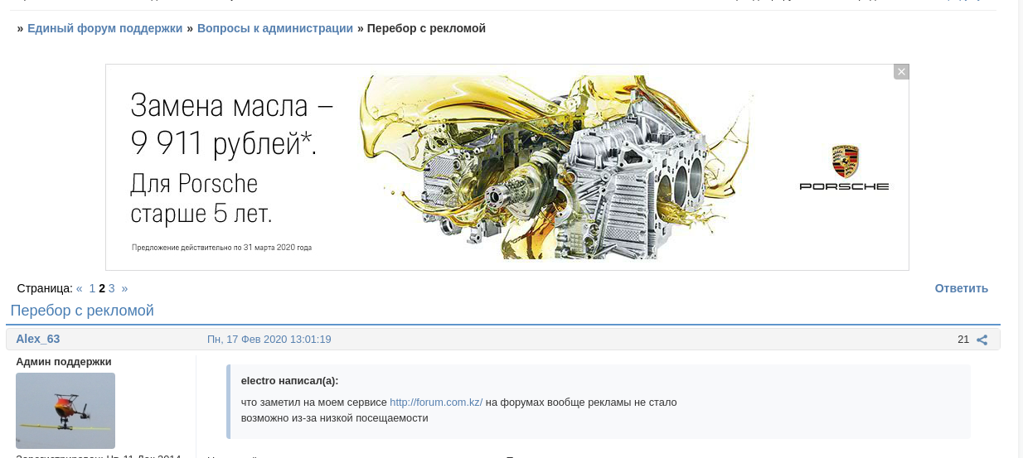The height and width of the screenshot is (458, 1023).
Task: Open Единый форум поддержки breadcrumb
Action: tap(104, 28)
